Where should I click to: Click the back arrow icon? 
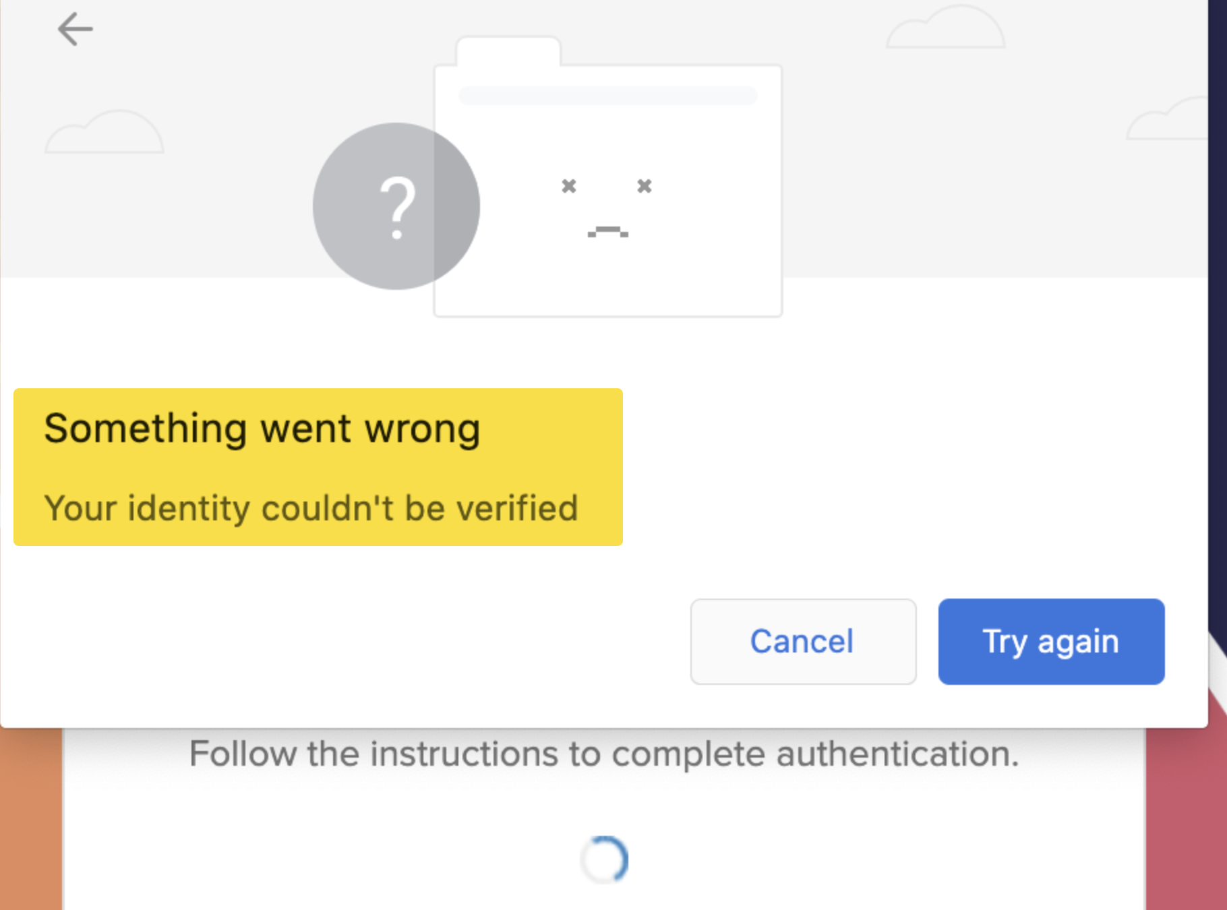coord(75,30)
